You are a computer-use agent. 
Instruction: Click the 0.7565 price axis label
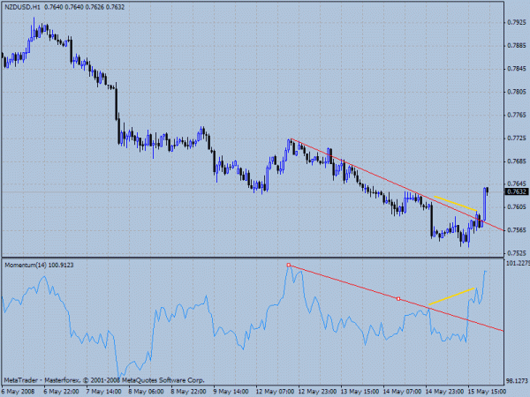point(517,230)
